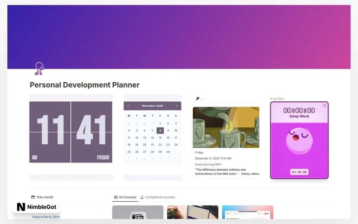Open the first gray course card thumbnail

(138, 212)
